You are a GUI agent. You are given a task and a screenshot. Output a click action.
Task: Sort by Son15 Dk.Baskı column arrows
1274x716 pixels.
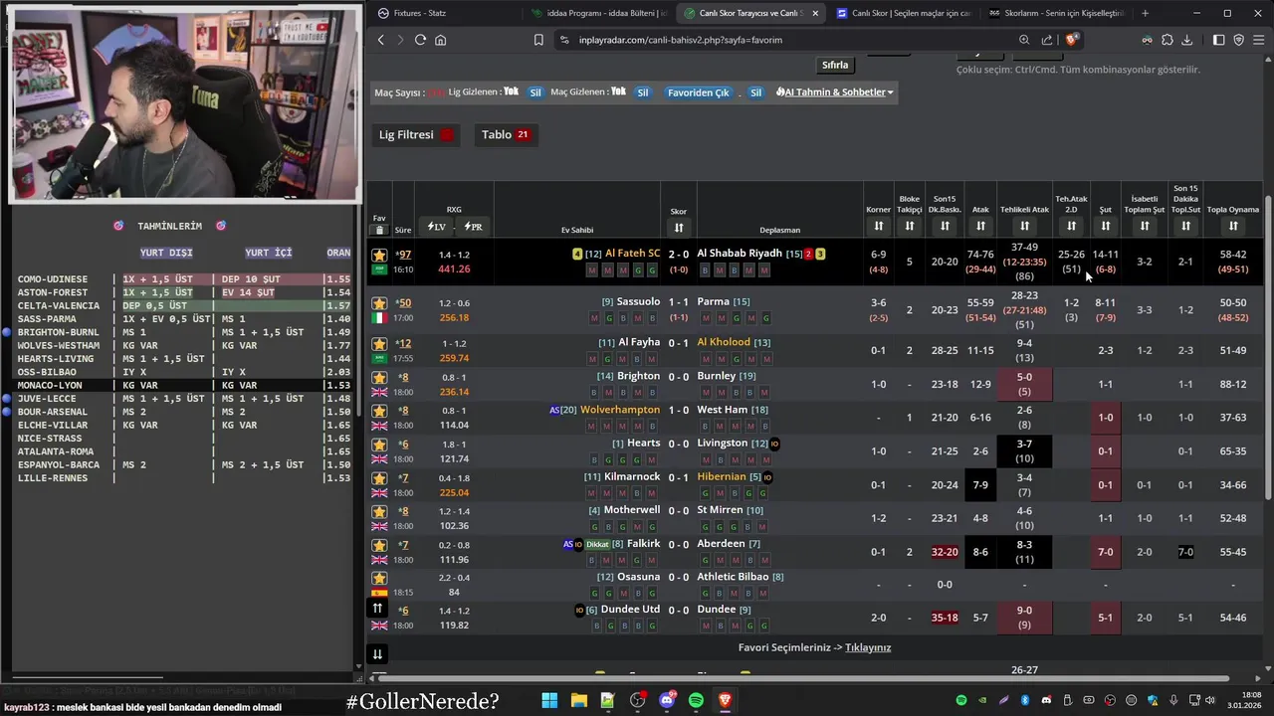945,227
